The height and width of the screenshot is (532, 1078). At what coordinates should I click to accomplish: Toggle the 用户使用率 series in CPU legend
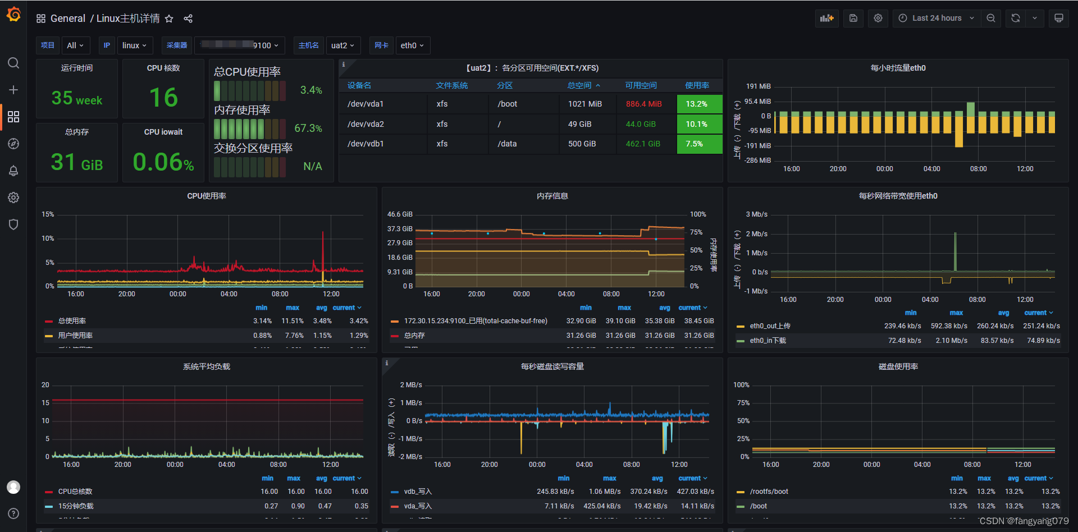75,336
